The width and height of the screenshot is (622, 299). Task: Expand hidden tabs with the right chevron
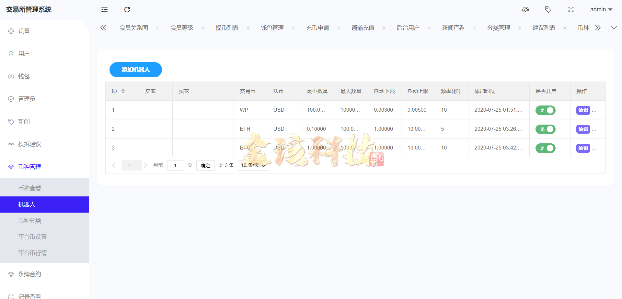(x=598, y=28)
